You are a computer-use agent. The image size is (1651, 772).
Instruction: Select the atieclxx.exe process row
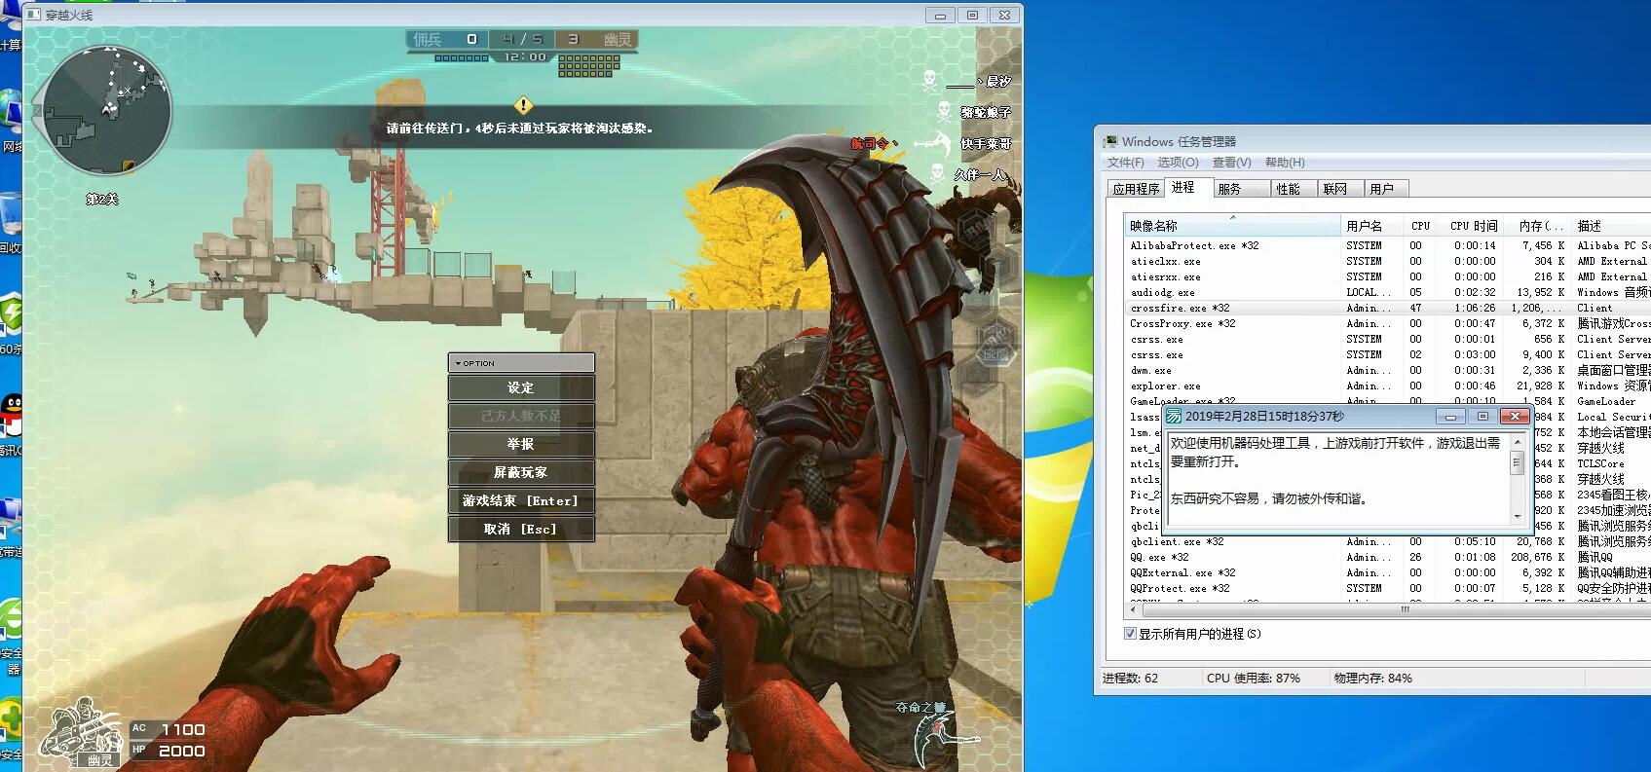1388,261
